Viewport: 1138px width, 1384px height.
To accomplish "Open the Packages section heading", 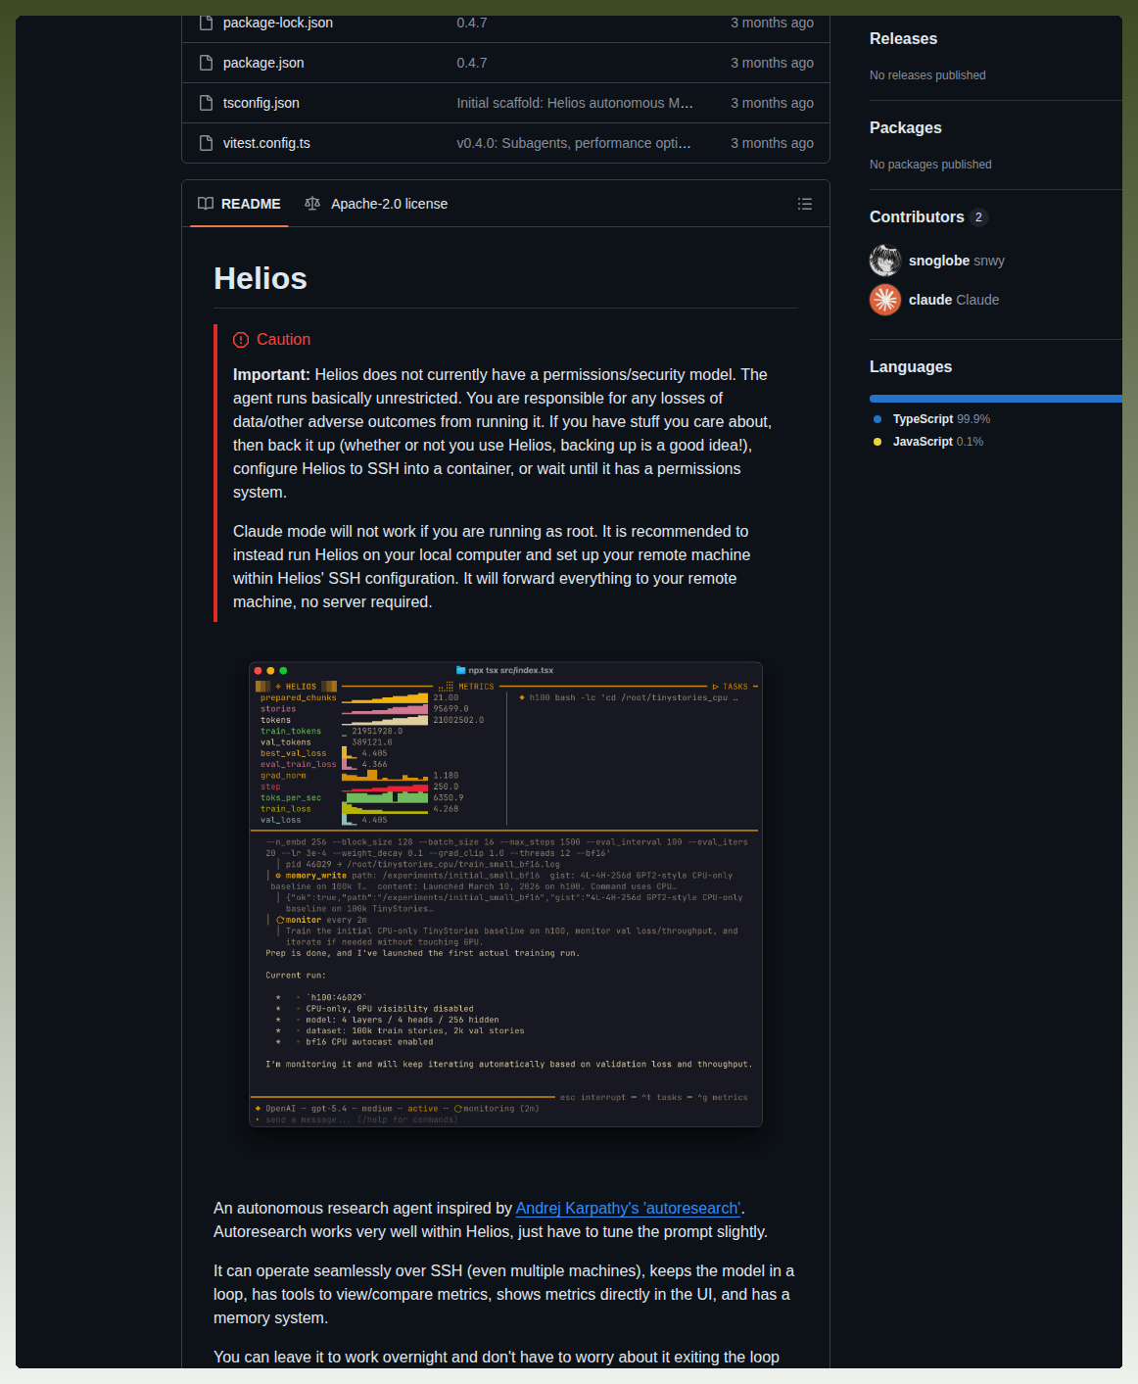I will click(906, 128).
